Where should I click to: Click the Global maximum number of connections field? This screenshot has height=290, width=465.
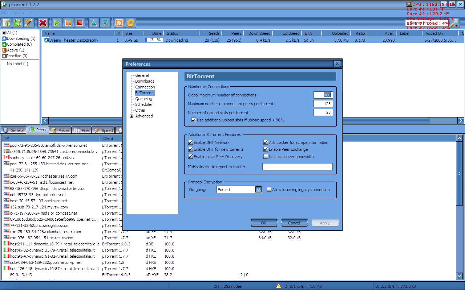(323, 95)
